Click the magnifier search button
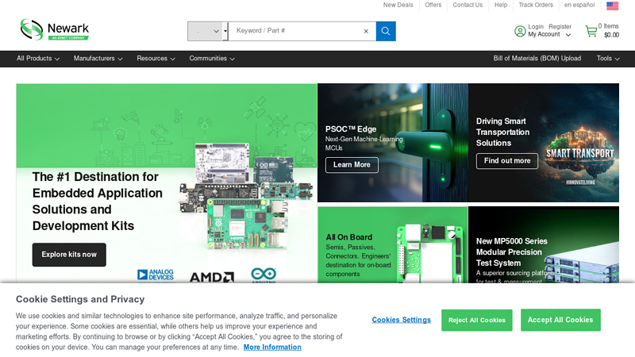Image resolution: width=635 pixels, height=357 pixels. click(386, 32)
